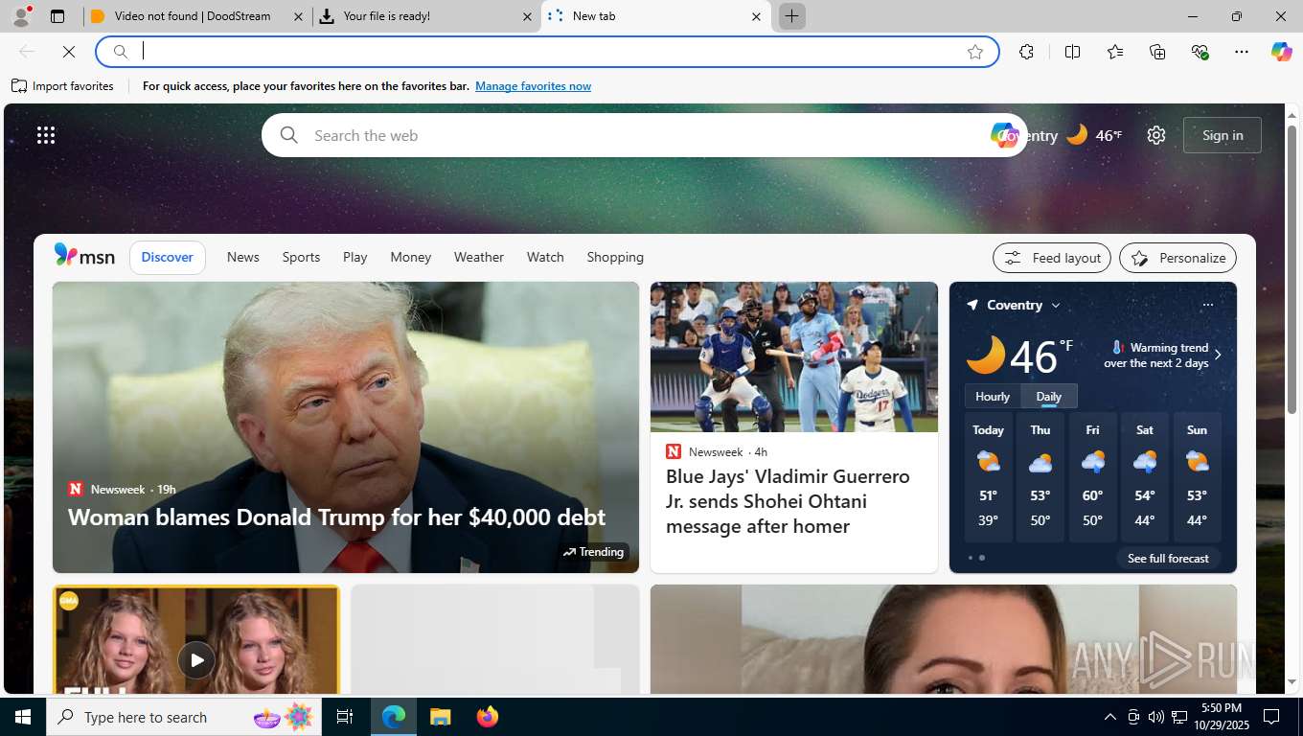Click the Trending badge
The height and width of the screenshot is (736, 1303).
593,552
